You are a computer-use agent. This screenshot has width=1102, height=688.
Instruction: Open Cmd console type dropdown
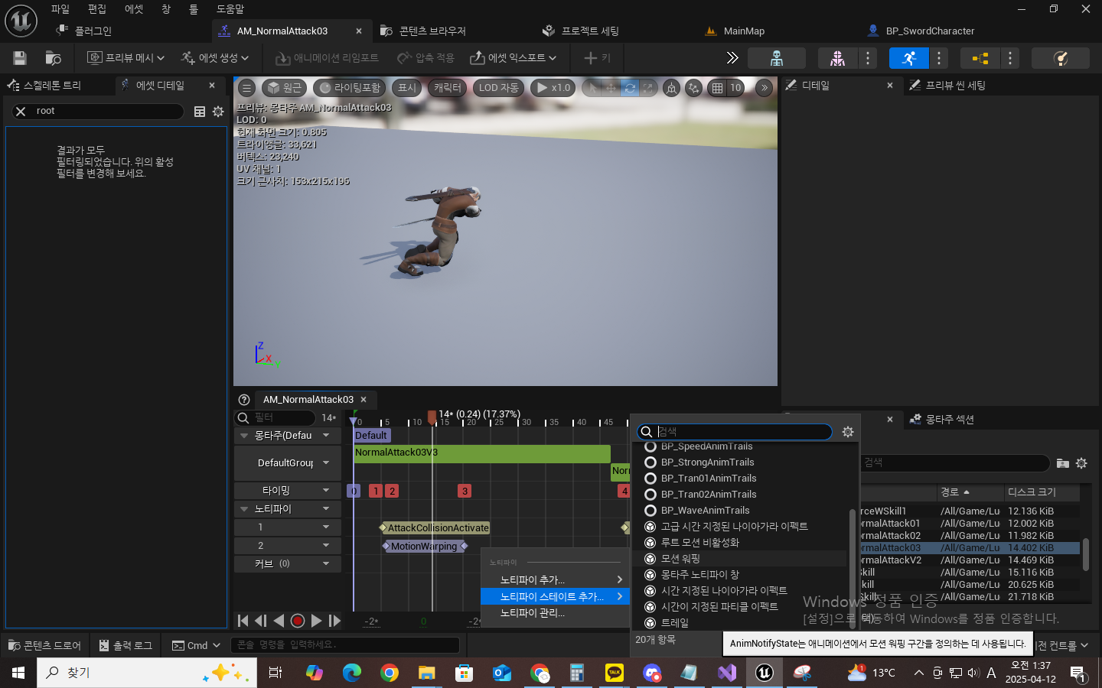click(196, 645)
